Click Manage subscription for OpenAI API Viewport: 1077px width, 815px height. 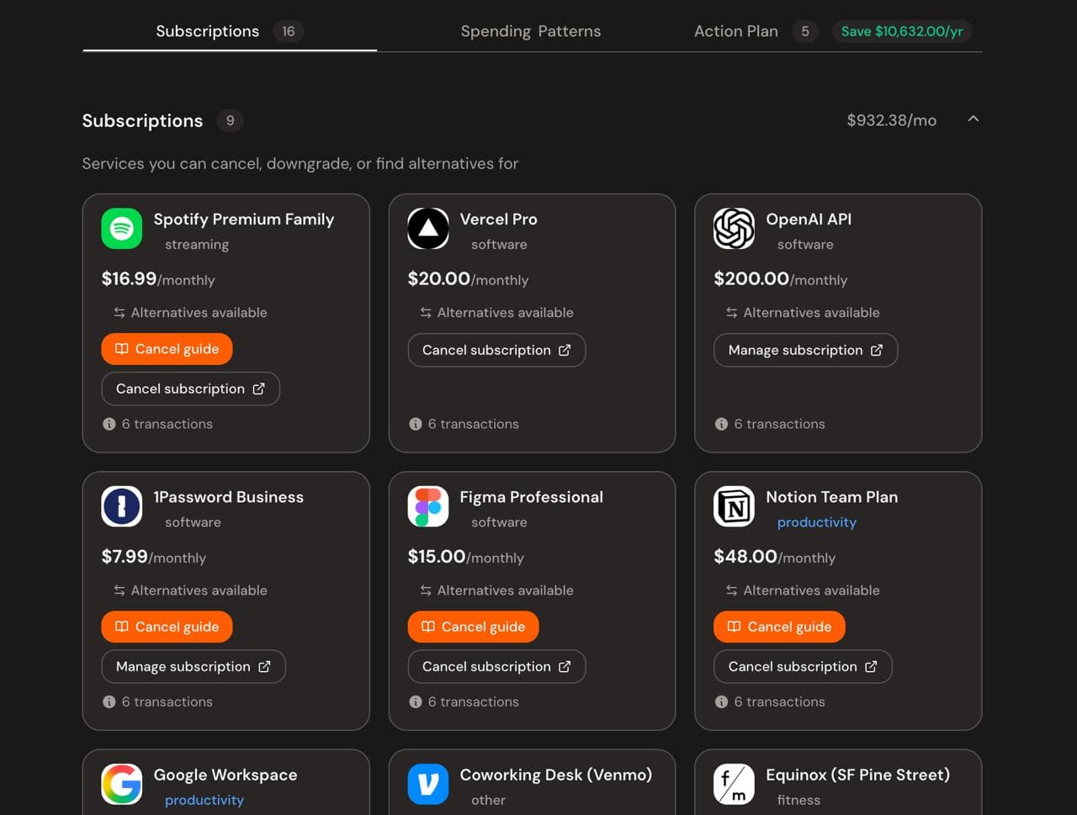(805, 350)
